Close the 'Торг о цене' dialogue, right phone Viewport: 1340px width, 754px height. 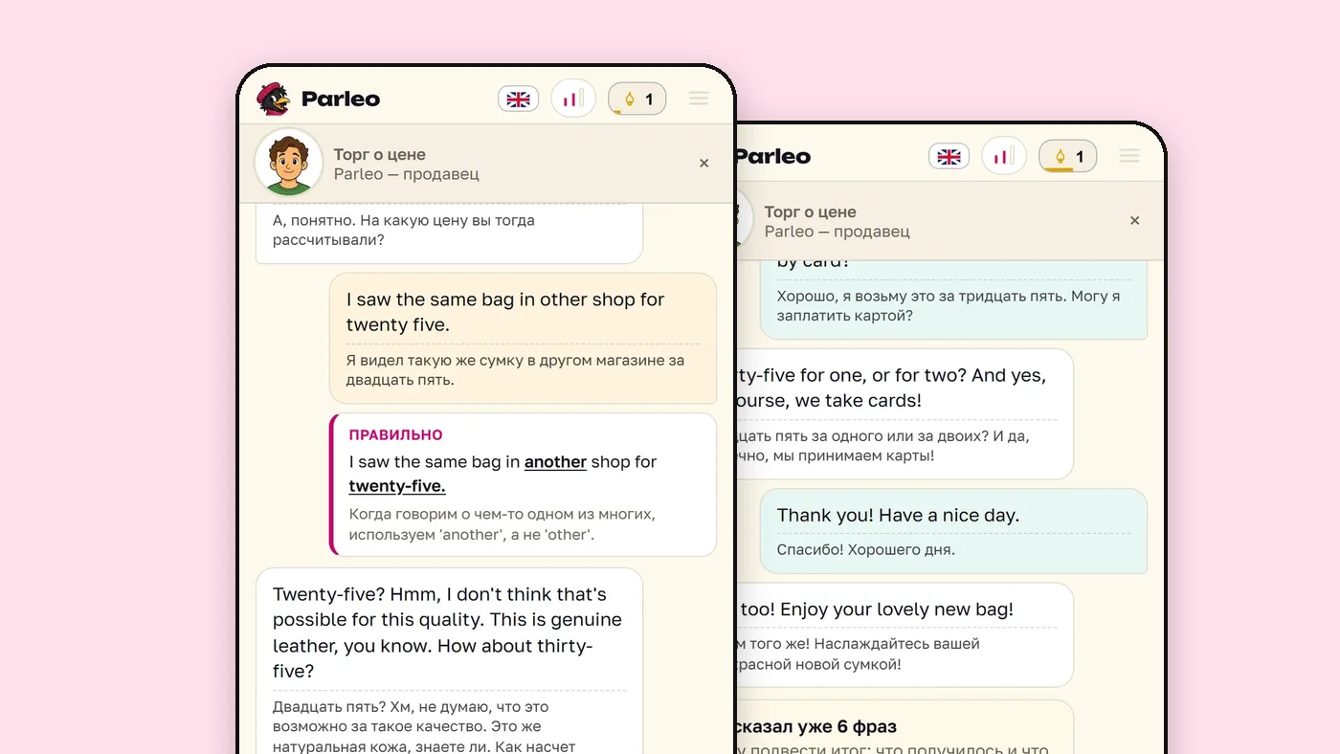(1135, 221)
